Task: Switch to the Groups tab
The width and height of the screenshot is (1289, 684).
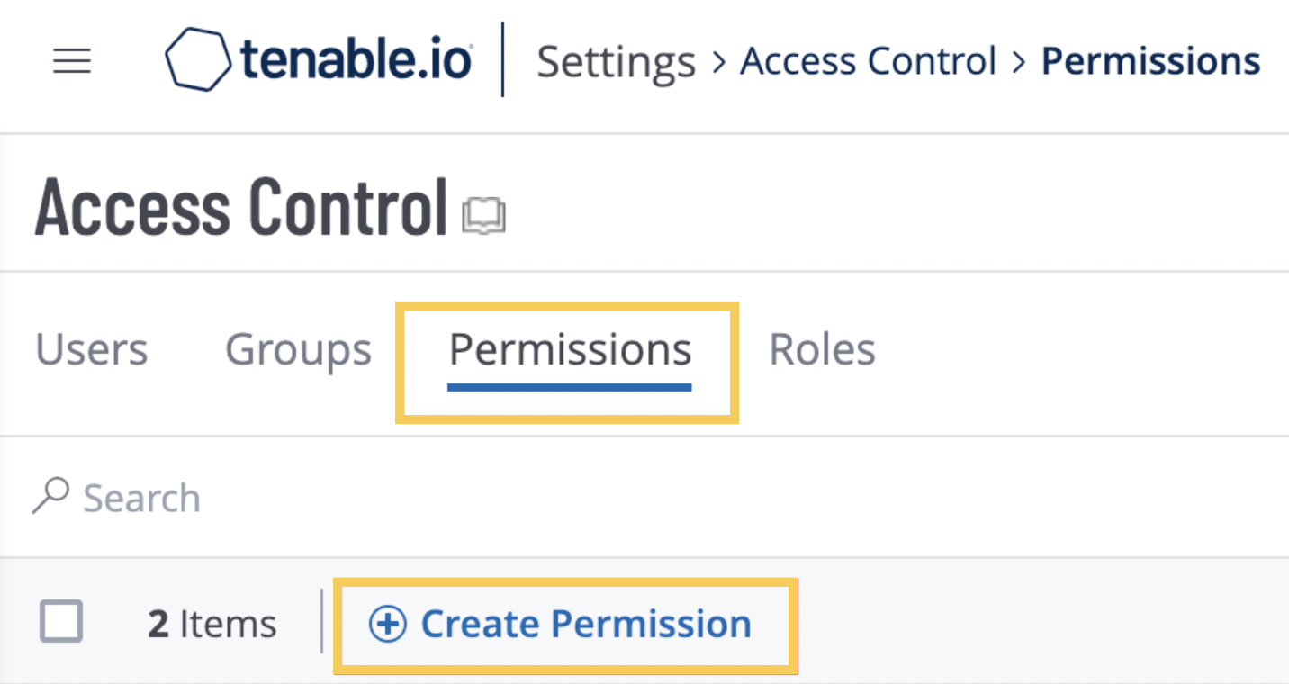Action: [298, 350]
